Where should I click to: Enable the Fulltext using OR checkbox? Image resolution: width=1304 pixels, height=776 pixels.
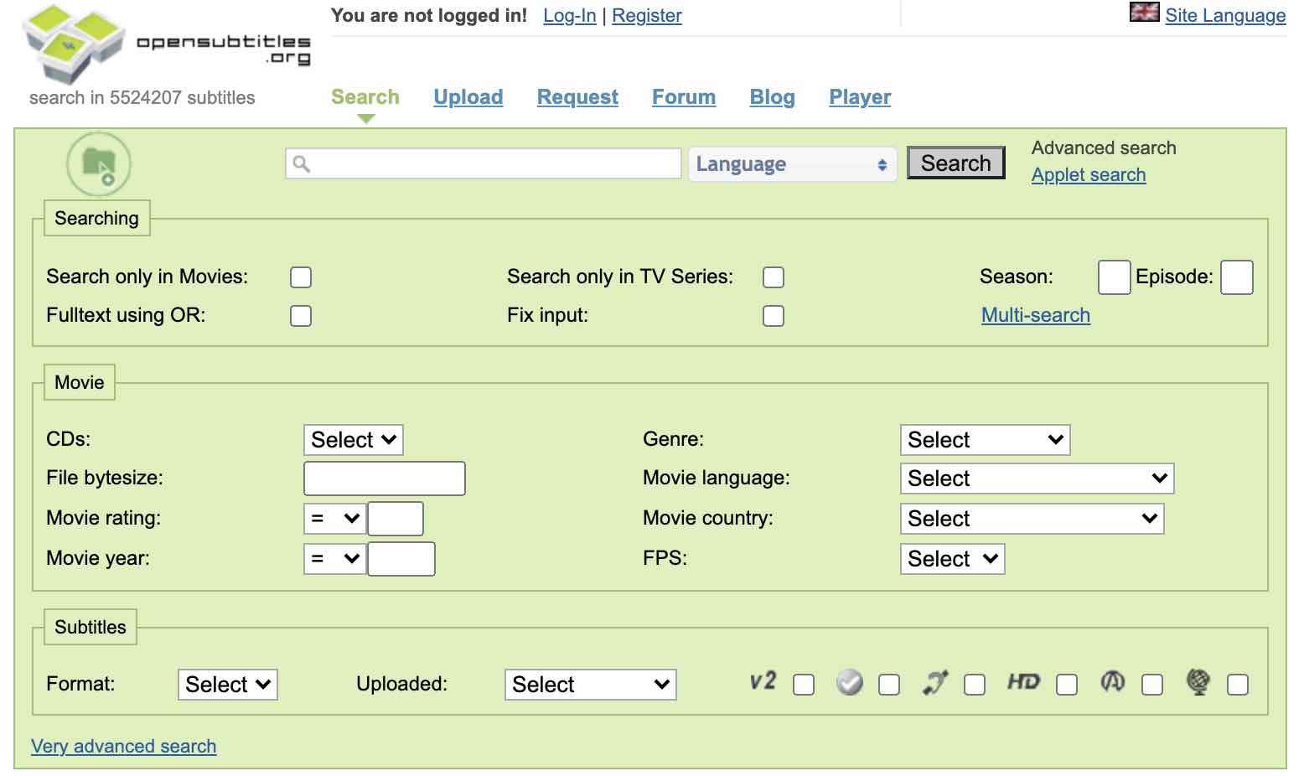[301, 315]
